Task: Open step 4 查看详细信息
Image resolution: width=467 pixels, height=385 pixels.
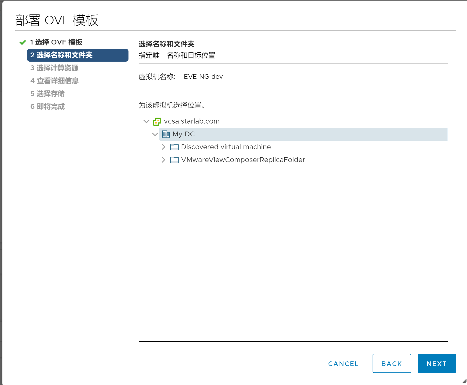Action: point(54,81)
